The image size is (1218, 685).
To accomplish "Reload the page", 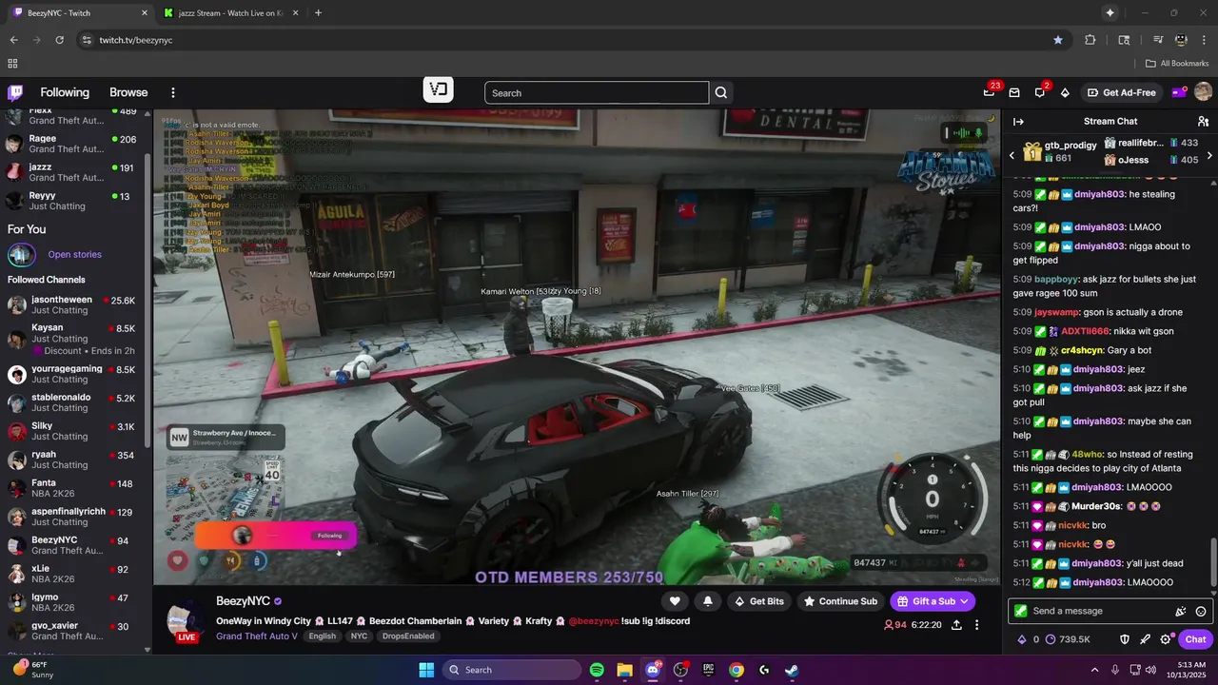I will point(59,40).
